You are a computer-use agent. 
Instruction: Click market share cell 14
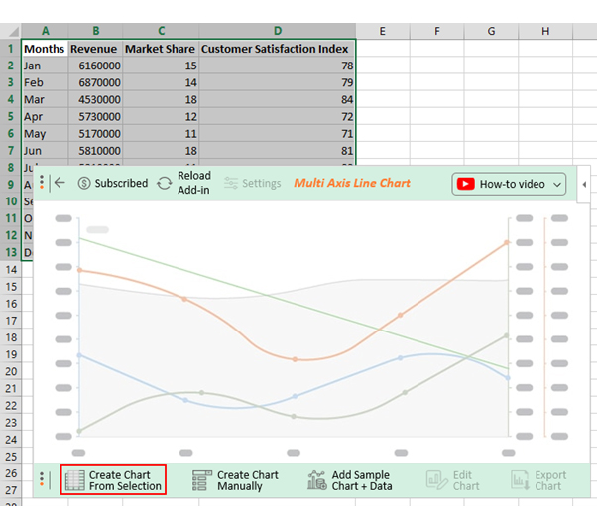coord(161,82)
